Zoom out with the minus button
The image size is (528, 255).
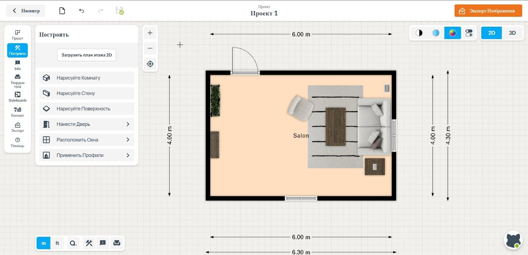150,48
